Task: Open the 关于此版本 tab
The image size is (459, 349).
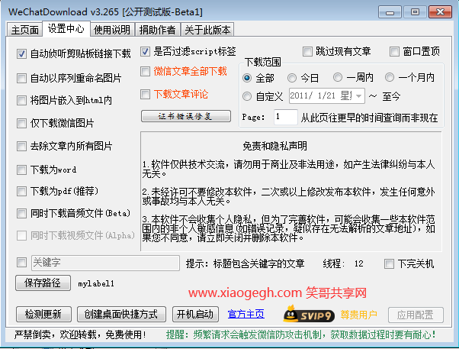Action: click(207, 30)
